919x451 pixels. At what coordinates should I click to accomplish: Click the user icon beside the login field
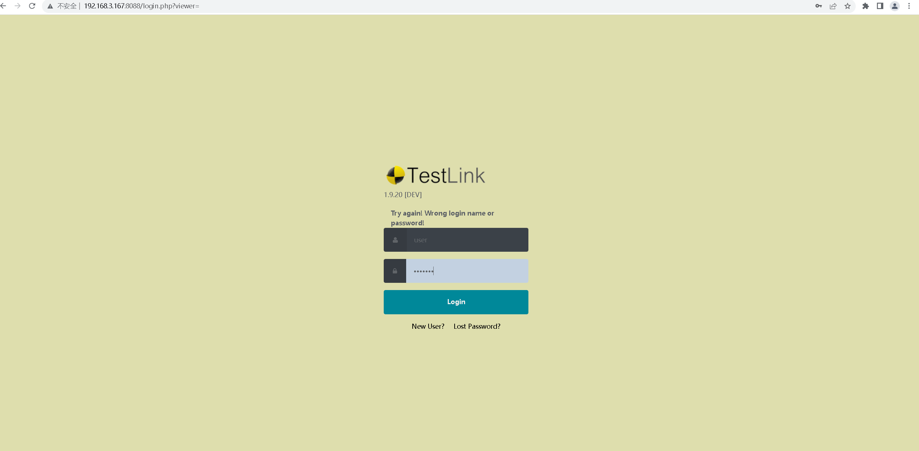[395, 240]
